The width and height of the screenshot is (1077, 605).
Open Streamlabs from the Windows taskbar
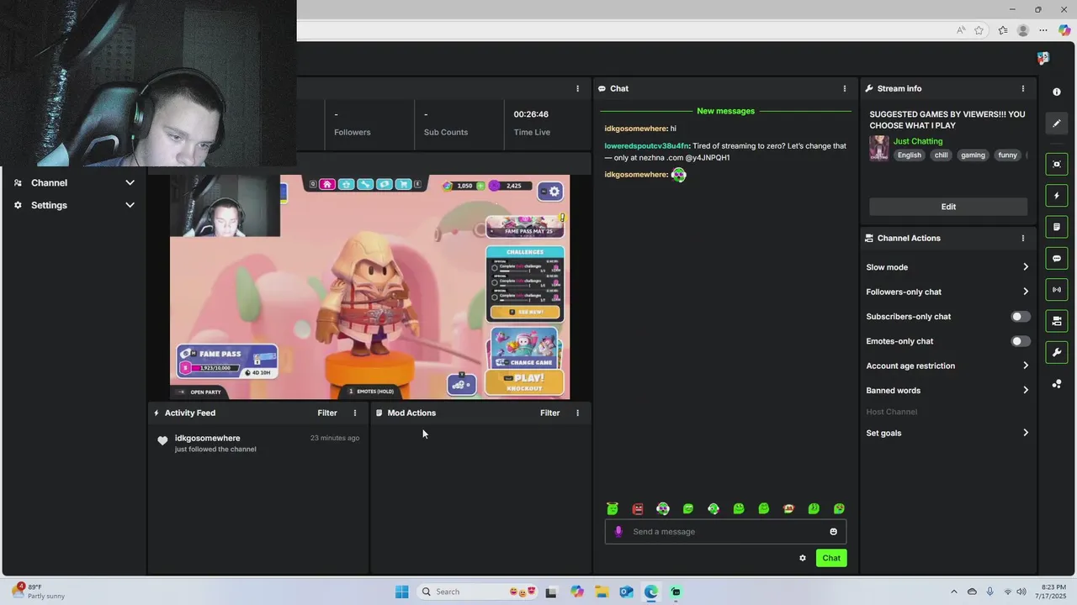[676, 592]
